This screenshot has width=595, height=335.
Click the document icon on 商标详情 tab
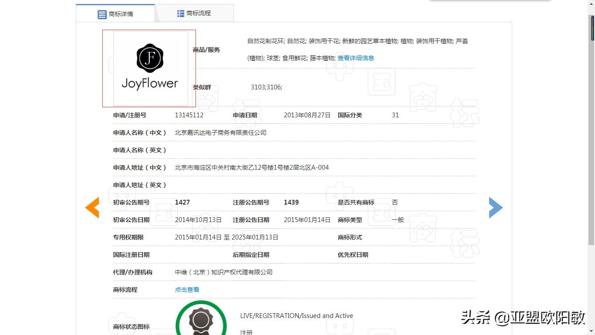[103, 14]
